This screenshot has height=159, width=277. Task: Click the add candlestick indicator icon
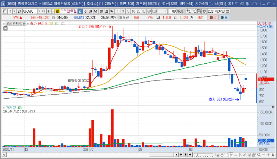click(188, 11)
